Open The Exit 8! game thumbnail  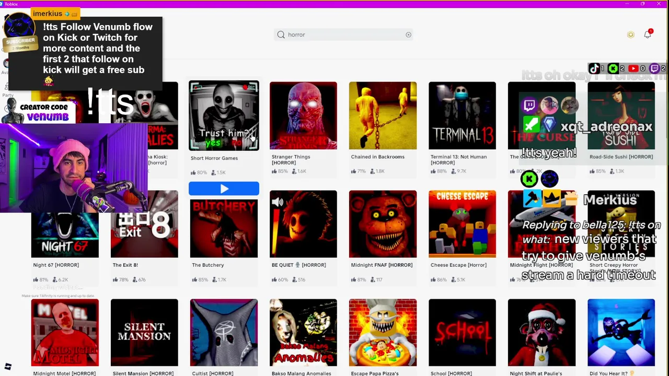pos(144,224)
